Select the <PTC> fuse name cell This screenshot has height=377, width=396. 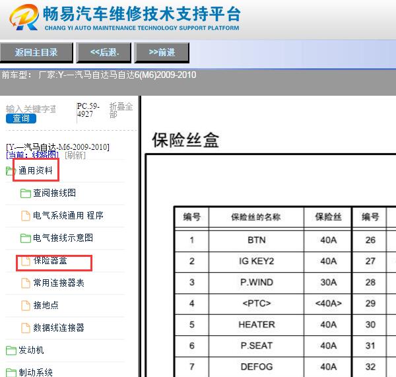(x=257, y=303)
